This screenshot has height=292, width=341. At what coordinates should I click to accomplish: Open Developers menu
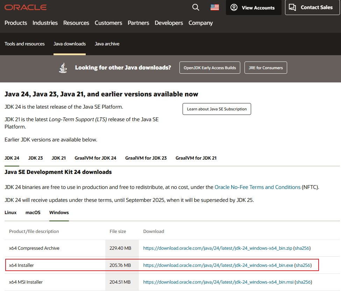click(169, 23)
